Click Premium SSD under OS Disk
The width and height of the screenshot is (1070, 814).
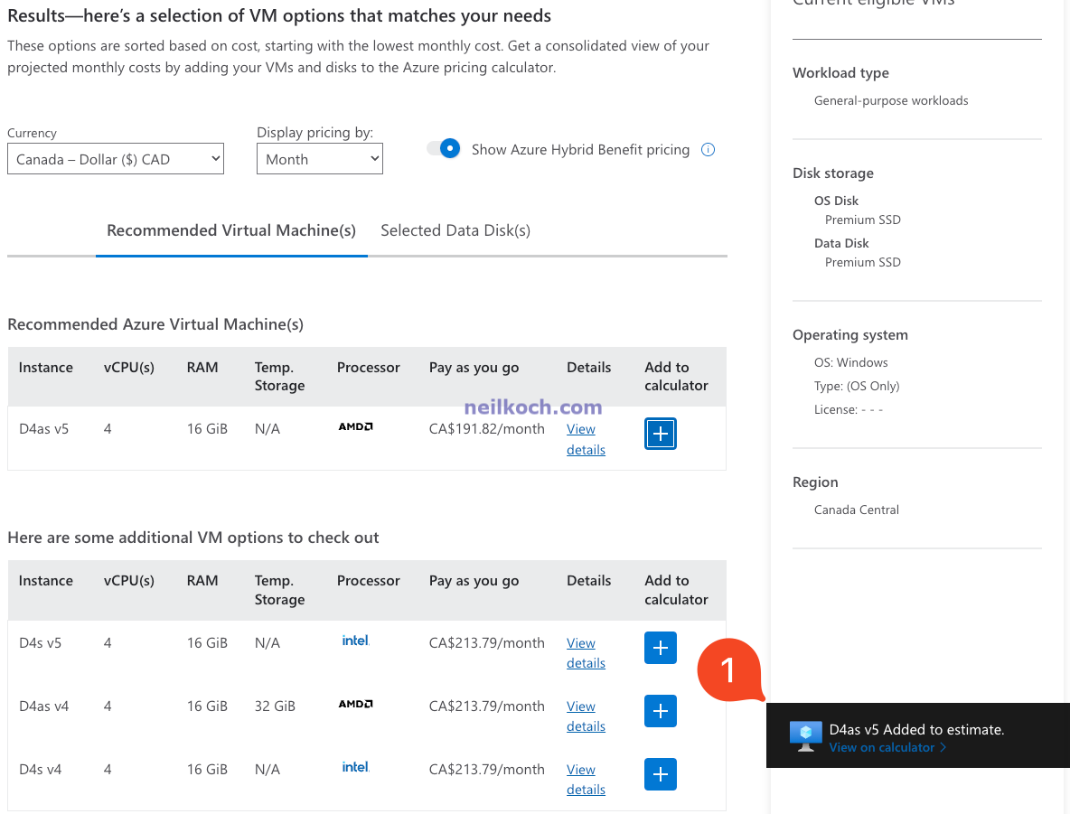(862, 220)
